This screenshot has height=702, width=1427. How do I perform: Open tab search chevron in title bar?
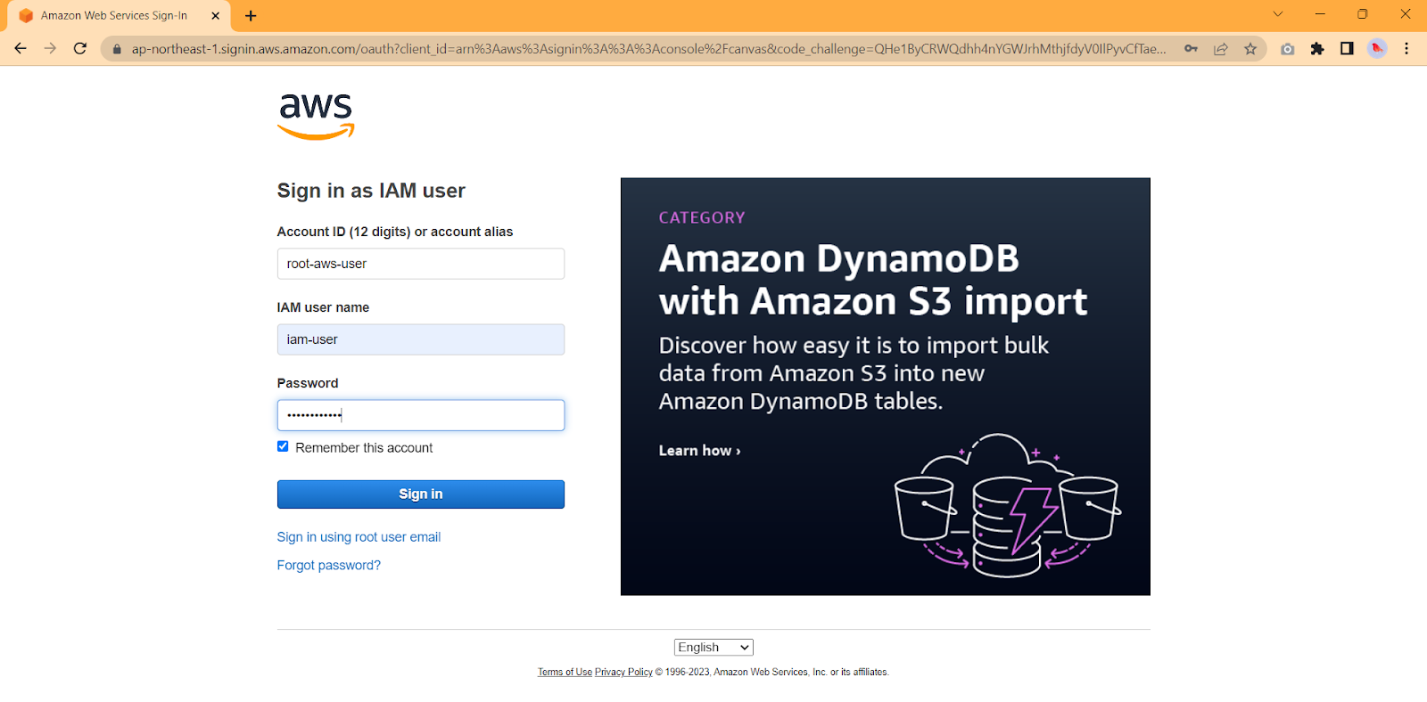1277,14
